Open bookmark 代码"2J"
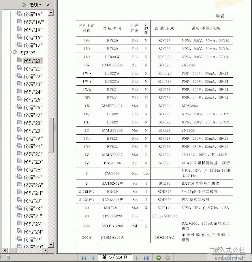Screen dimensions: 252x262 (33, 201)
